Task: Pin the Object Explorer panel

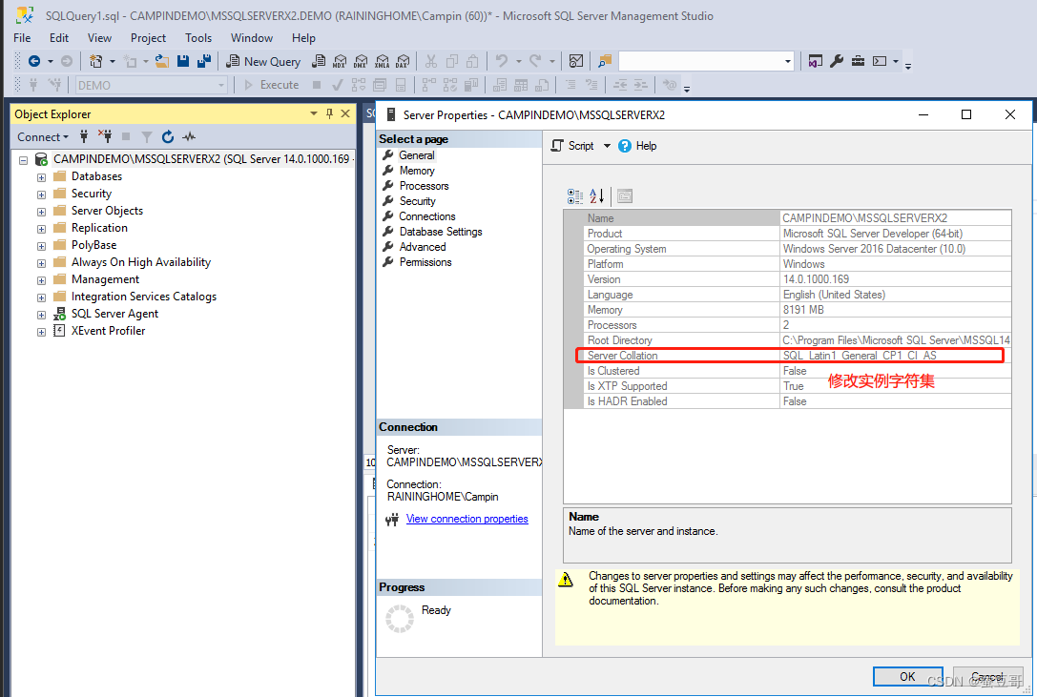Action: [329, 113]
